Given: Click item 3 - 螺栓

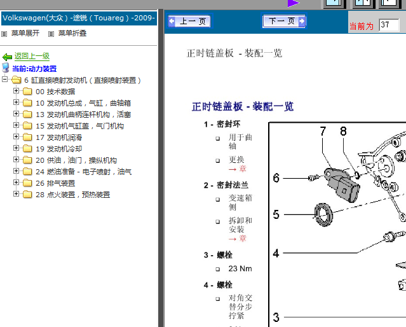Looking at the screenshot, I should [x=218, y=255].
